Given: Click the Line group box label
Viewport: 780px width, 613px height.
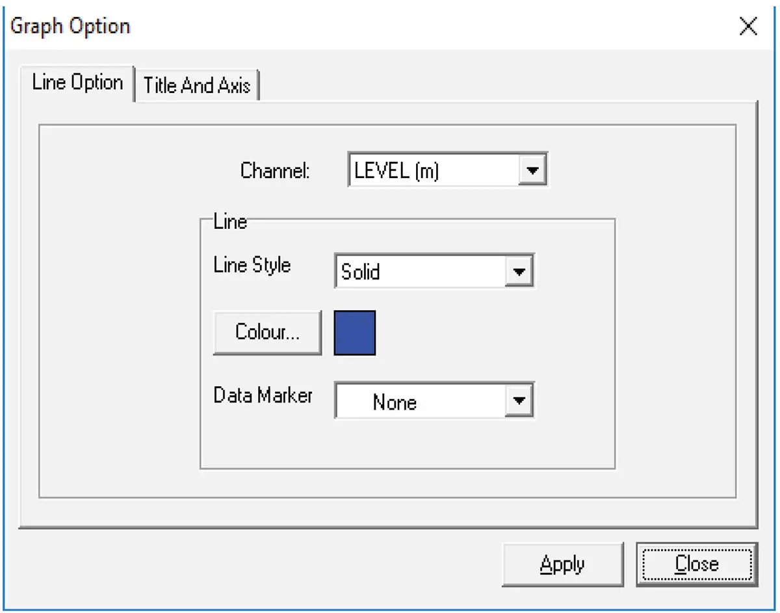Looking at the screenshot, I should tap(232, 222).
